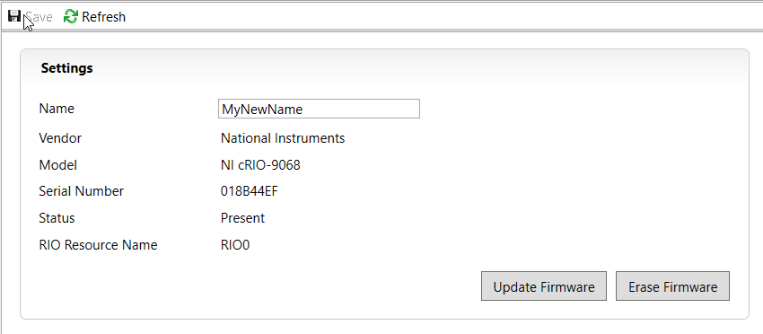Viewport: 763px width, 334px height.
Task: Click the model value NI cRIO-9068
Action: point(260,165)
